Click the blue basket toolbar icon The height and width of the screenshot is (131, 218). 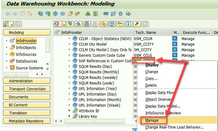(x=120, y=14)
